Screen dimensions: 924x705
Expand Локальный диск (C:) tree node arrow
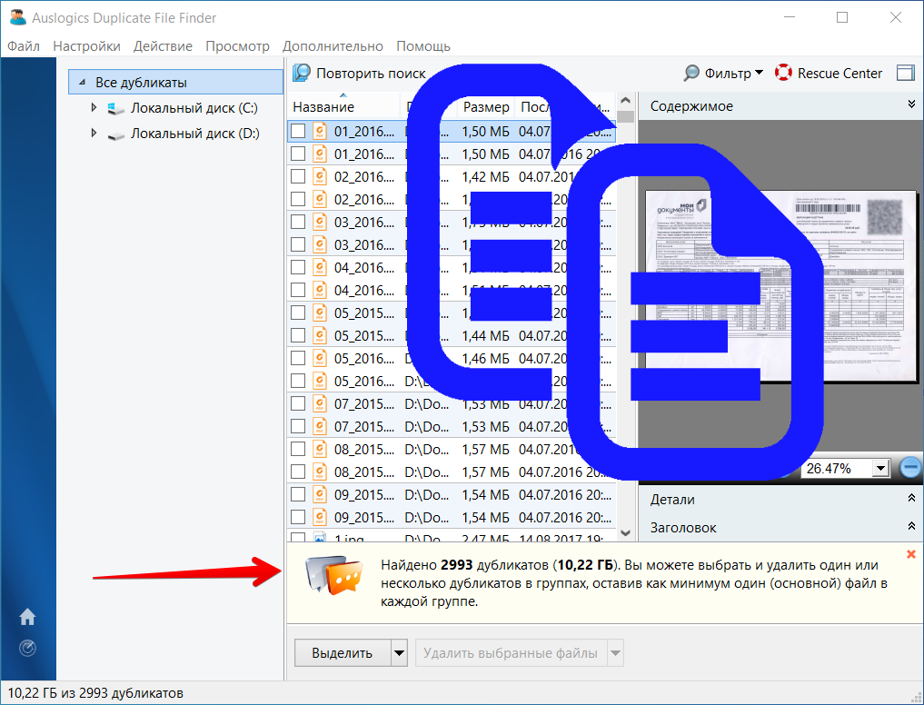click(x=93, y=108)
